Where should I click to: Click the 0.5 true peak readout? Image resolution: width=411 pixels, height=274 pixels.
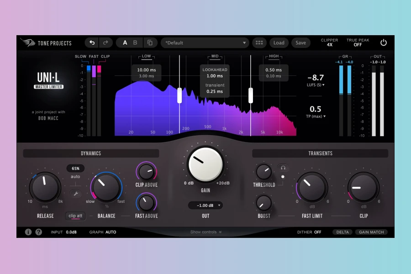pyautogui.click(x=315, y=109)
